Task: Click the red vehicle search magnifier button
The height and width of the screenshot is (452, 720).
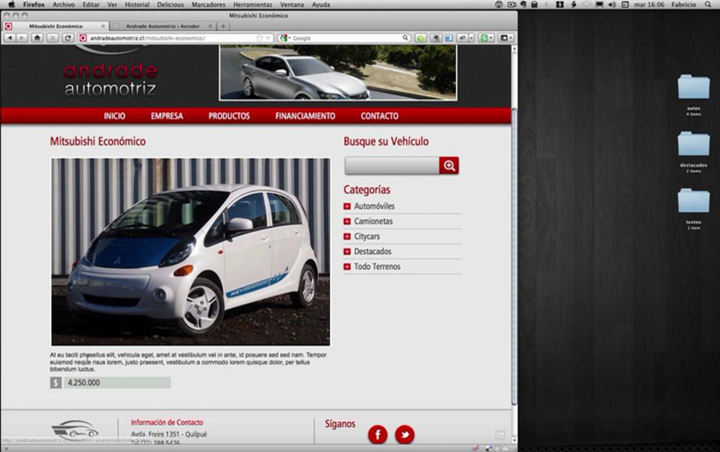Action: 449,165
